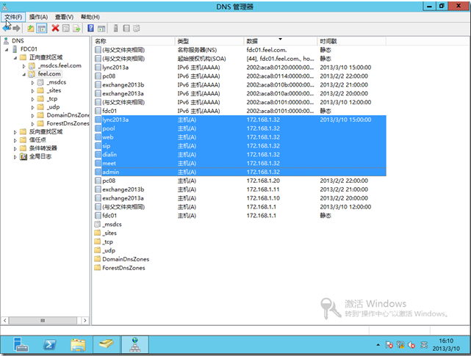The width and height of the screenshot is (471, 356).
Task: Click the flag notification tray icon
Action: point(389,345)
